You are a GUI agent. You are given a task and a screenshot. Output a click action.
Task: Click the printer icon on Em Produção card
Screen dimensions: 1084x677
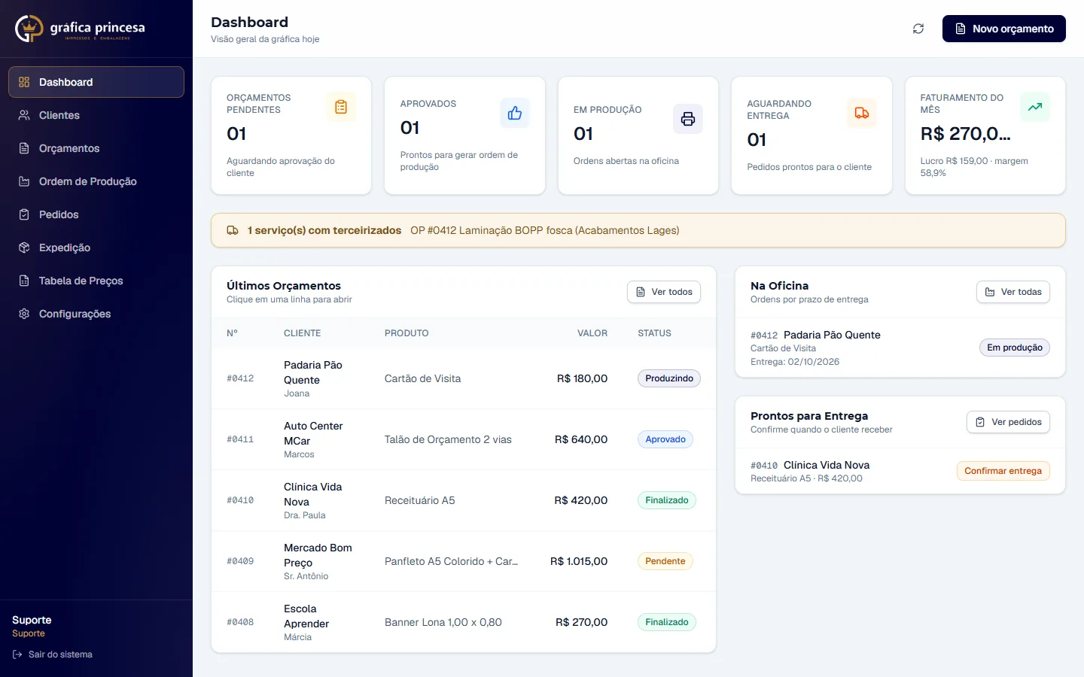coord(688,119)
